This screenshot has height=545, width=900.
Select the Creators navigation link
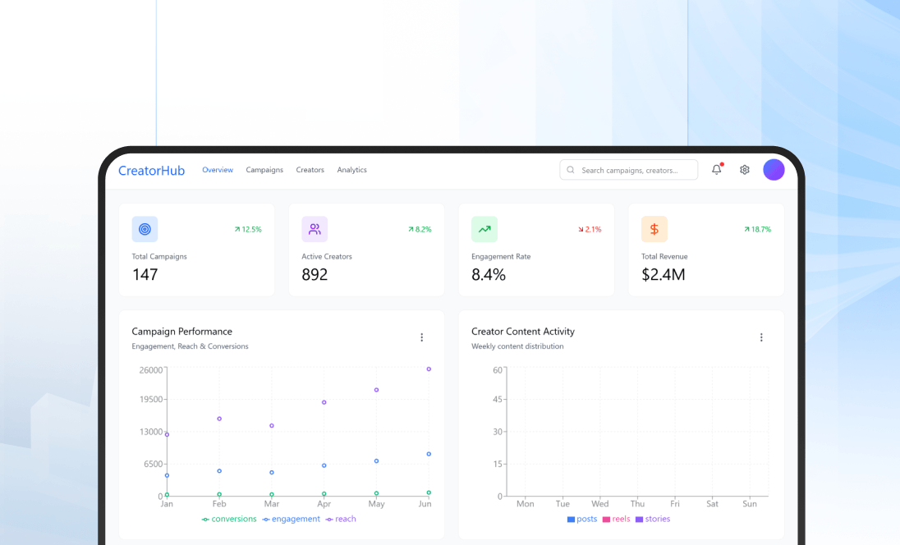click(310, 170)
